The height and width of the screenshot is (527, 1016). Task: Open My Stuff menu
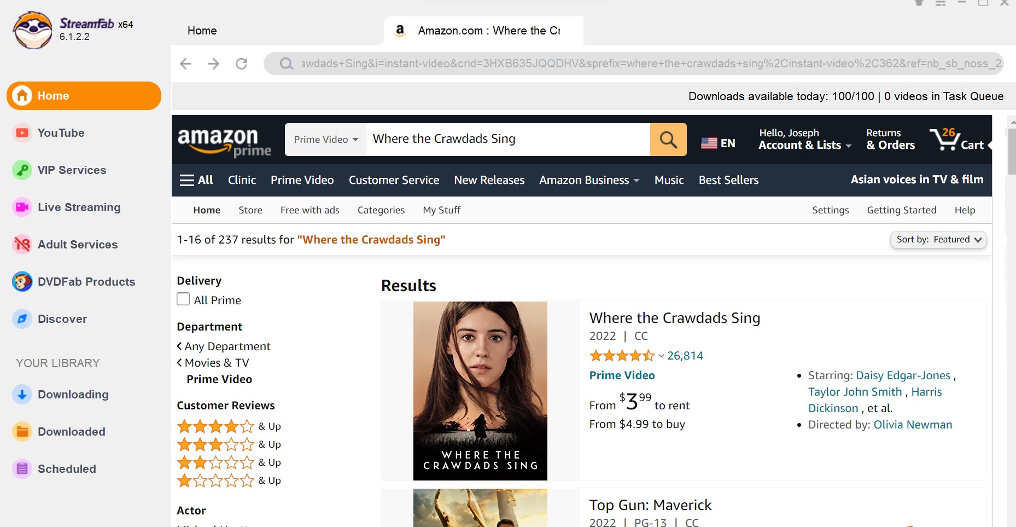click(x=442, y=210)
